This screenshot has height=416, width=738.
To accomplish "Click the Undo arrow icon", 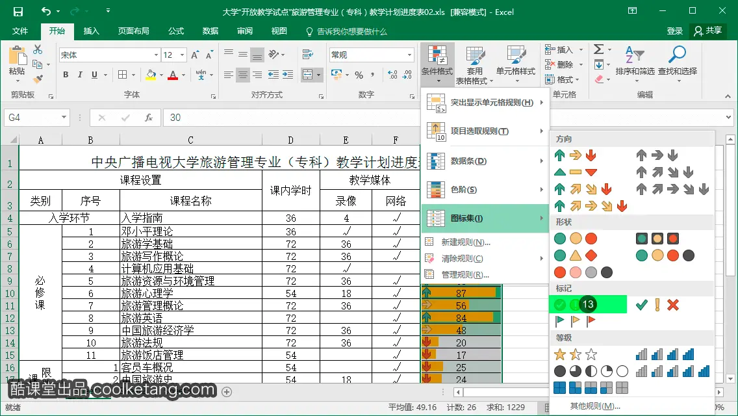I will [45, 11].
